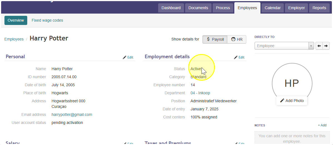Click the Employee dropdown arrow
This screenshot has height=145, width=333.
point(311,46)
